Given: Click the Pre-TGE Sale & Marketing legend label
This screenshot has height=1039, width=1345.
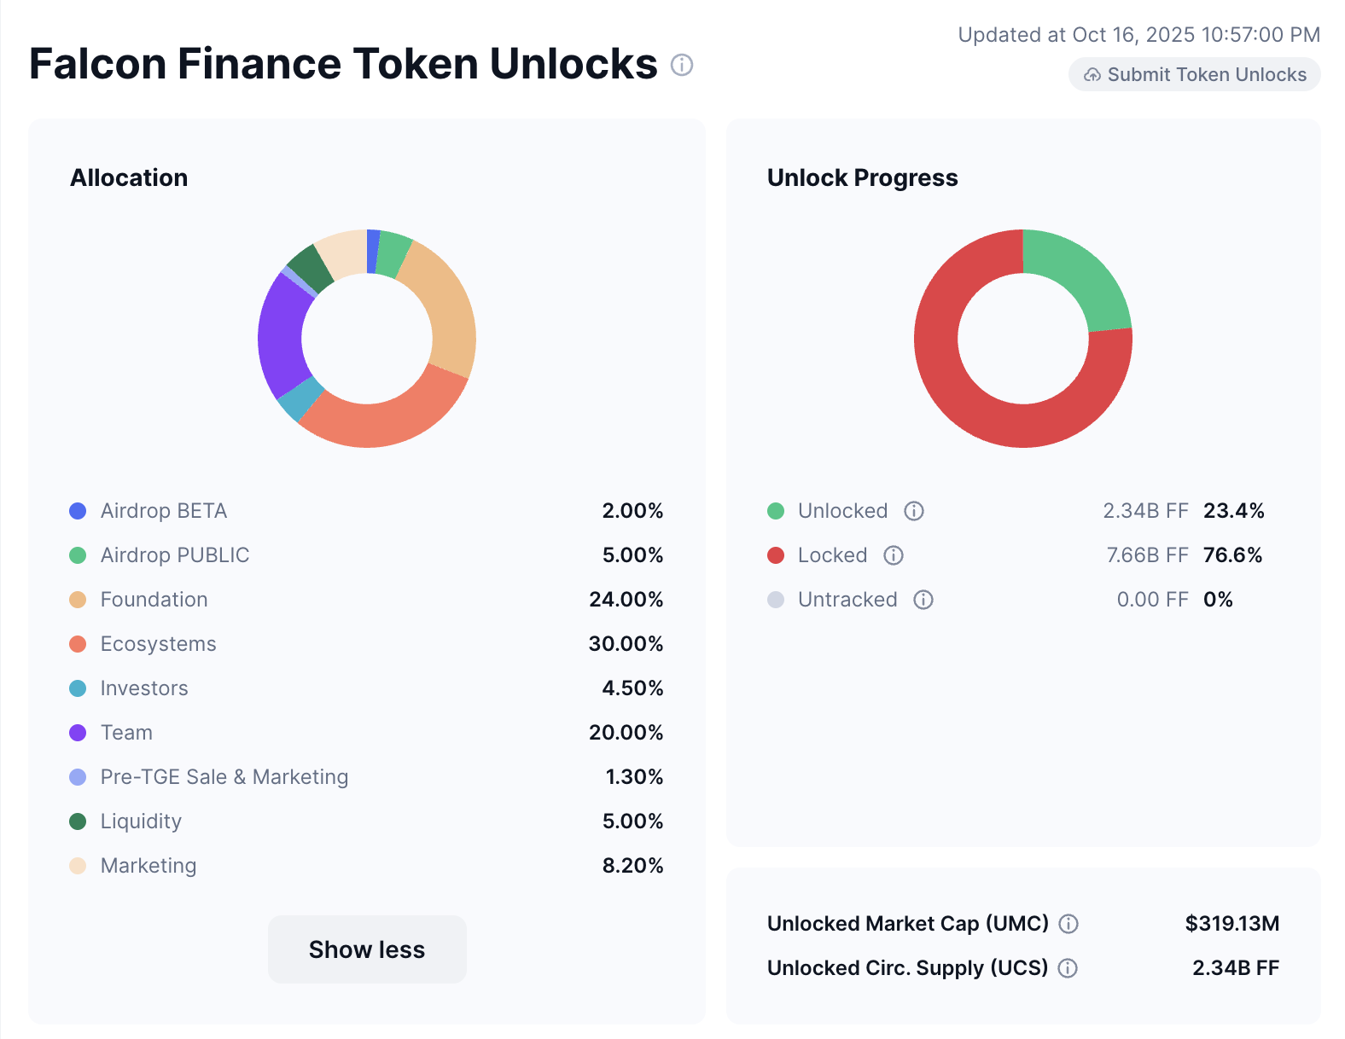Looking at the screenshot, I should click(x=224, y=777).
